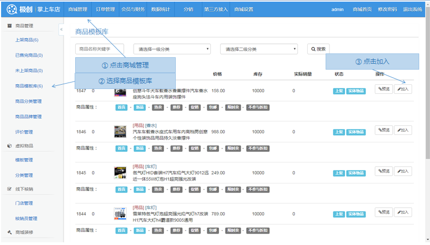Toggle 首页 attribute tag for product 1846
The width and height of the screenshot is (430, 245).
click(x=122, y=148)
